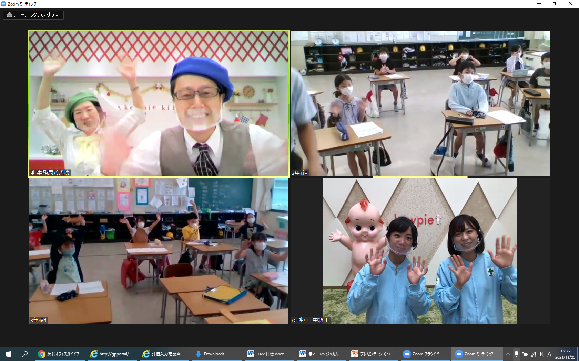Image resolution: width=579 pixels, height=361 pixels.
Task: Minimize the Zoom meeting window
Action: (539, 4)
